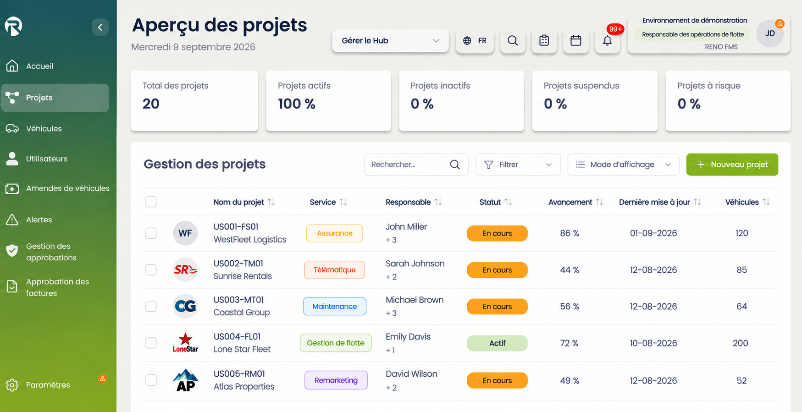Open Amendes de véhicules in sidebar

(x=57, y=188)
